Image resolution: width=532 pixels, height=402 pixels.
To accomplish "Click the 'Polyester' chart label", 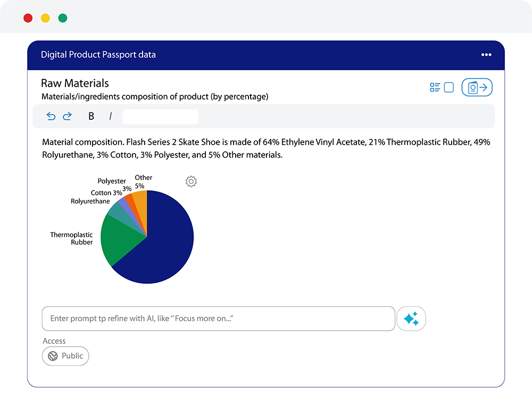I will 112,182.
